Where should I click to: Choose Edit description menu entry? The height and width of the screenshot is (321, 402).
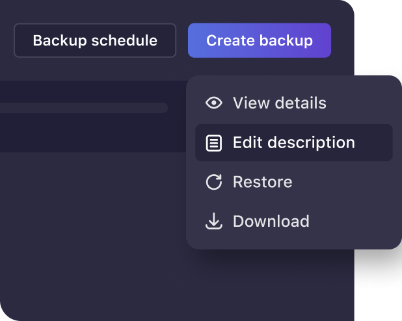tap(294, 143)
